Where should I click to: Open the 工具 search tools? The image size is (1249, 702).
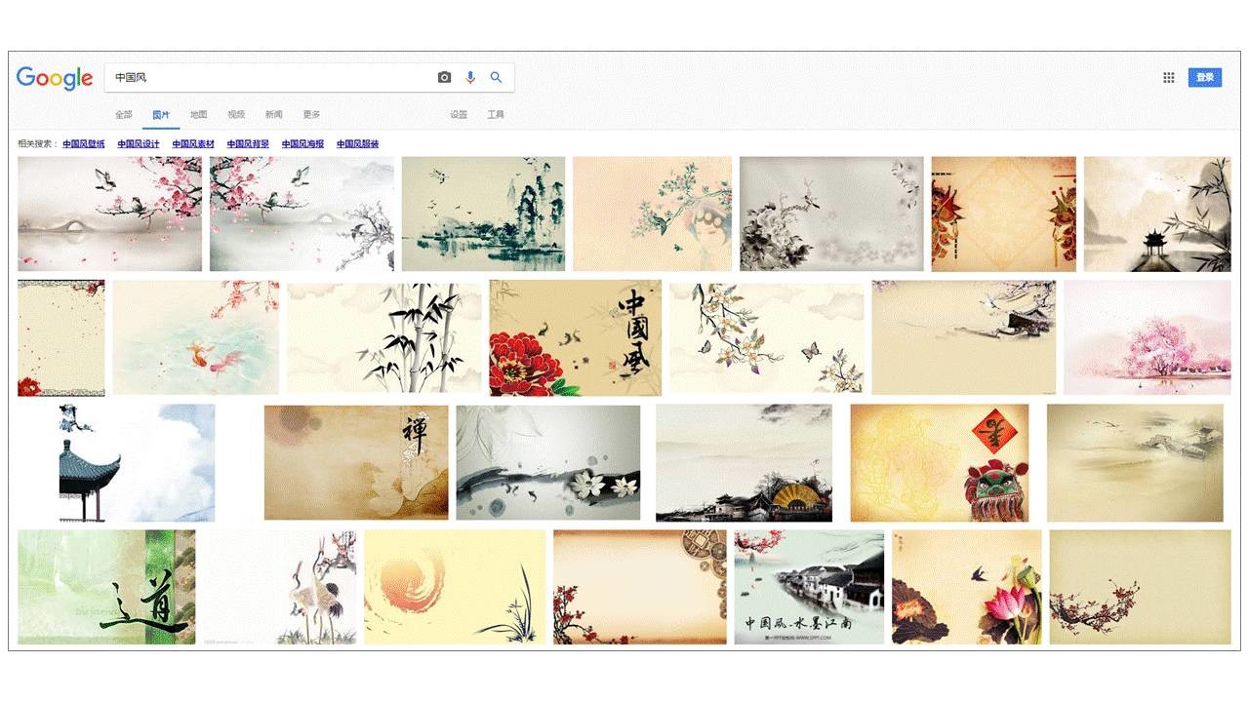[x=496, y=115]
